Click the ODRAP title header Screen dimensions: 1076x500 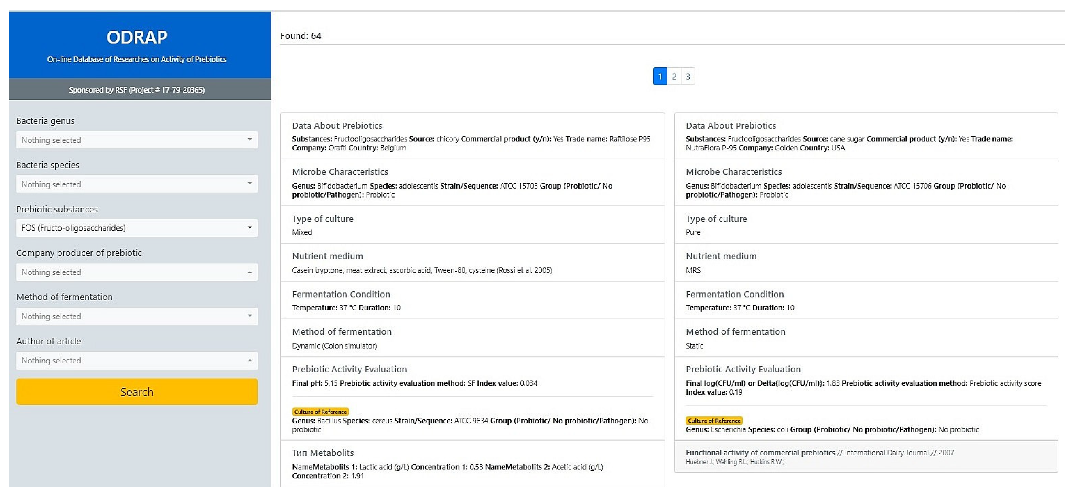137,37
